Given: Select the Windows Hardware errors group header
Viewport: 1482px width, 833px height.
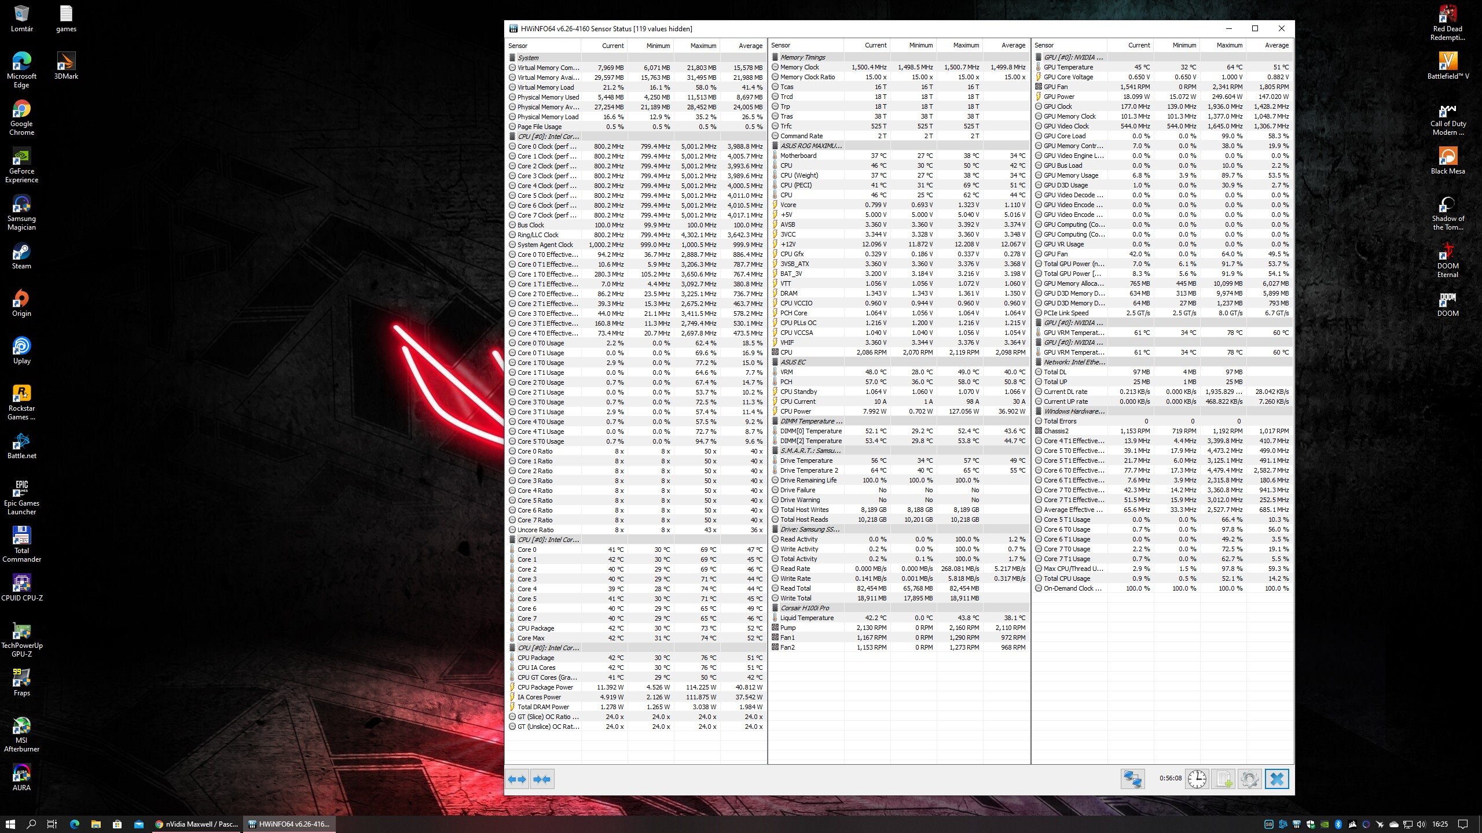Looking at the screenshot, I should coord(1162,411).
